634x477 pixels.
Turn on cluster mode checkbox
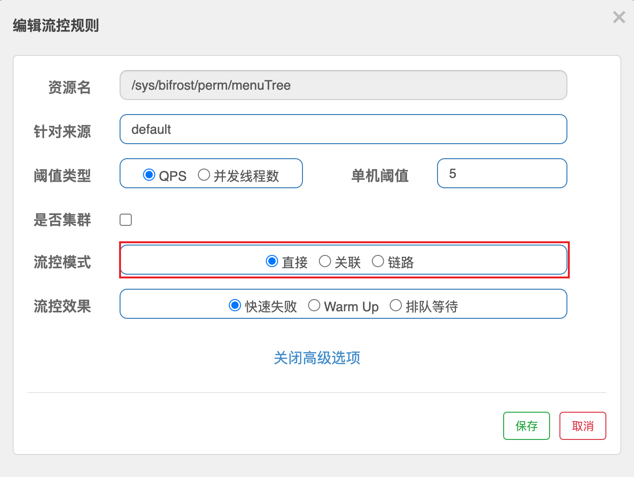pos(125,219)
